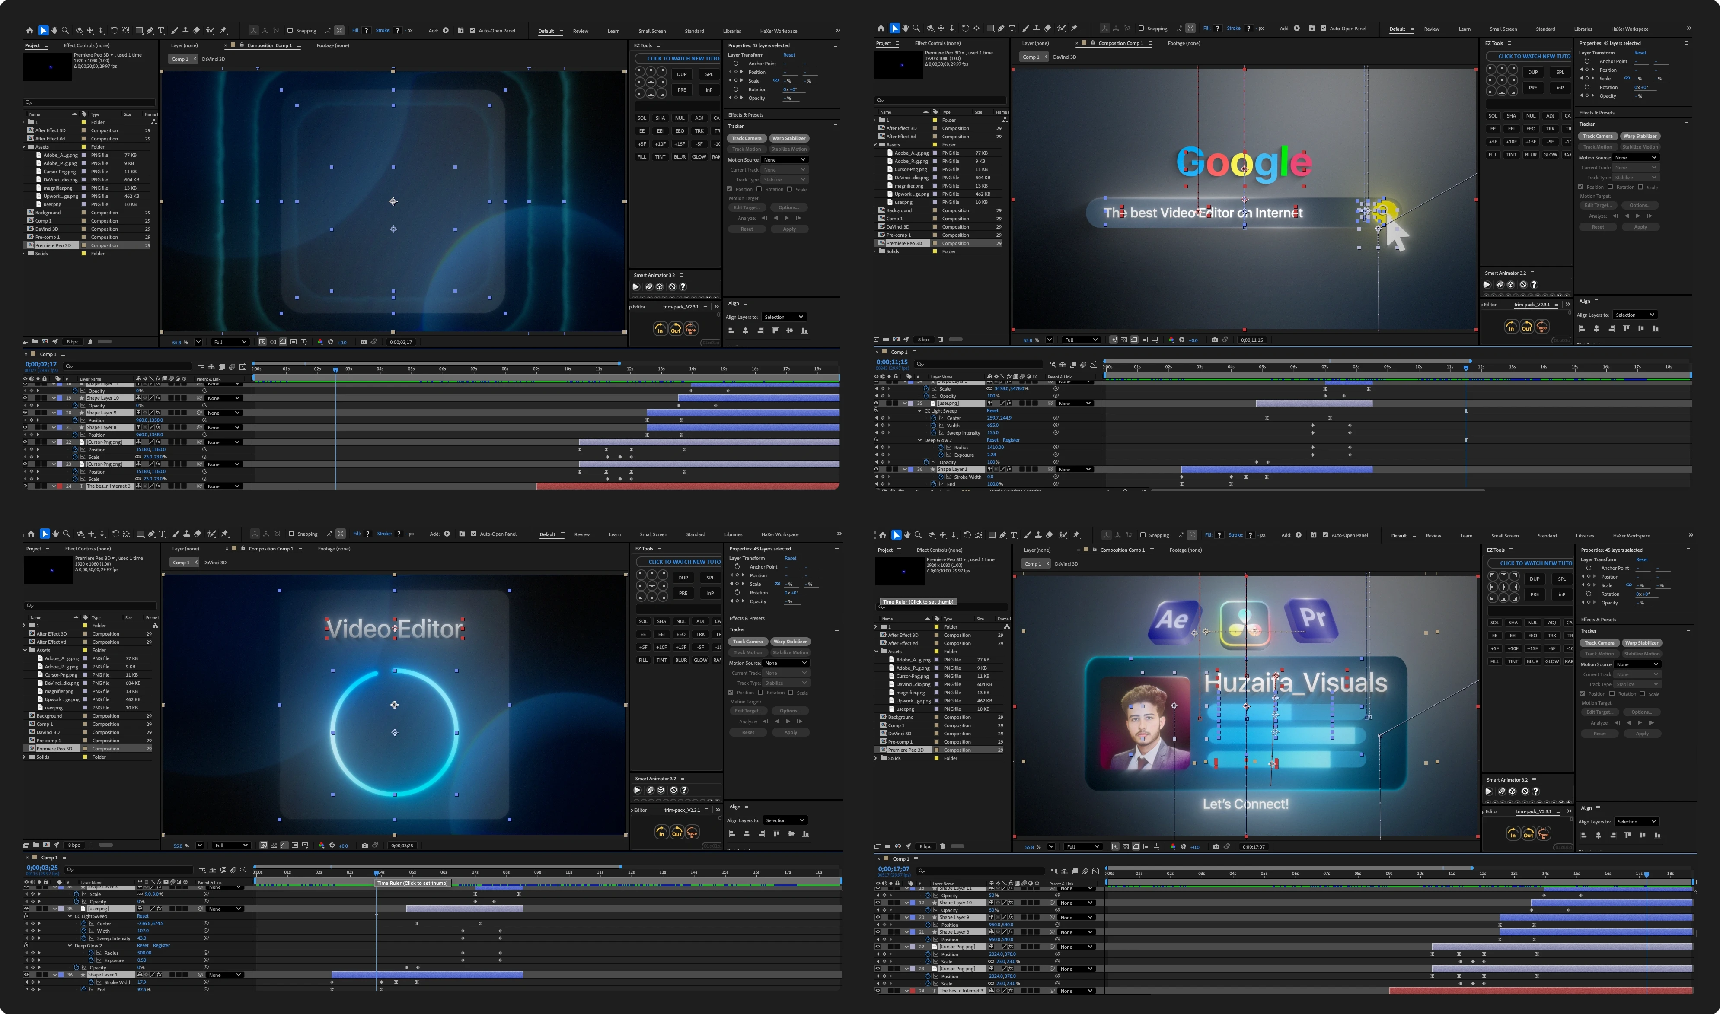This screenshot has width=1720, height=1014.
Task: Open Motion Source dropdown in the Google window's Tracker
Action: click(x=1635, y=158)
